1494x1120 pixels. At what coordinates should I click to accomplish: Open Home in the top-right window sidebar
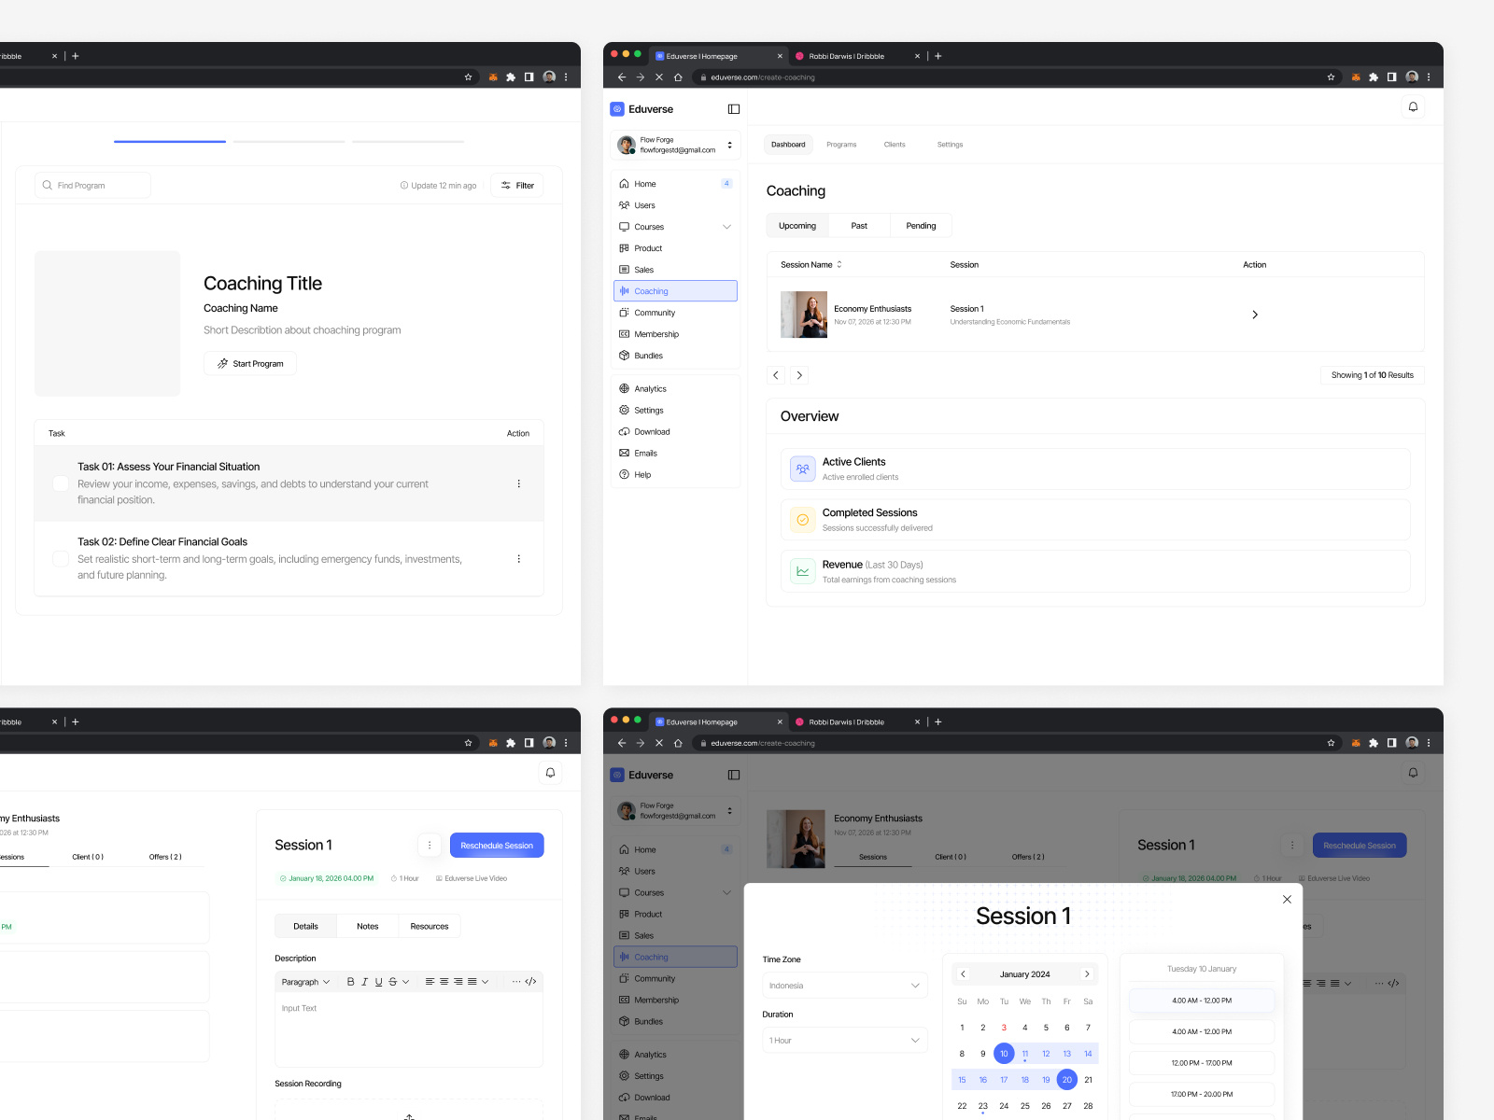pyautogui.click(x=675, y=184)
